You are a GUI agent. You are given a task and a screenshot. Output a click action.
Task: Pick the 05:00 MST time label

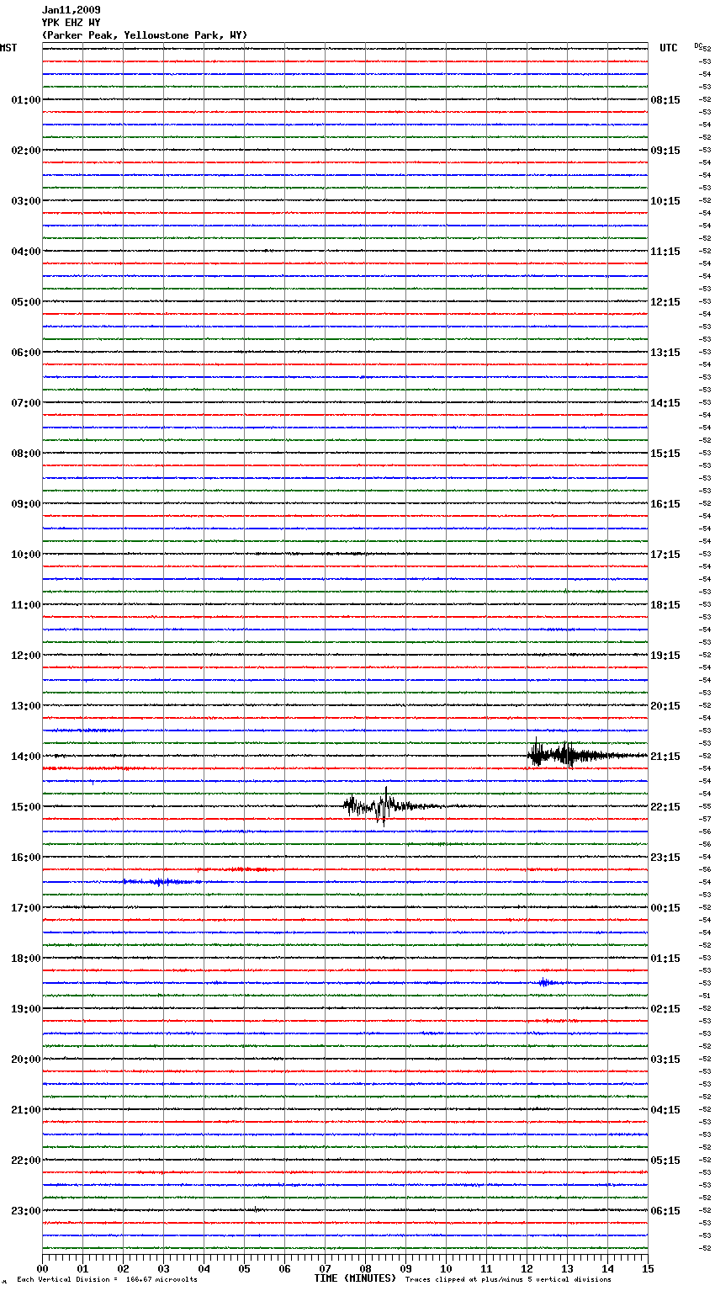click(26, 302)
